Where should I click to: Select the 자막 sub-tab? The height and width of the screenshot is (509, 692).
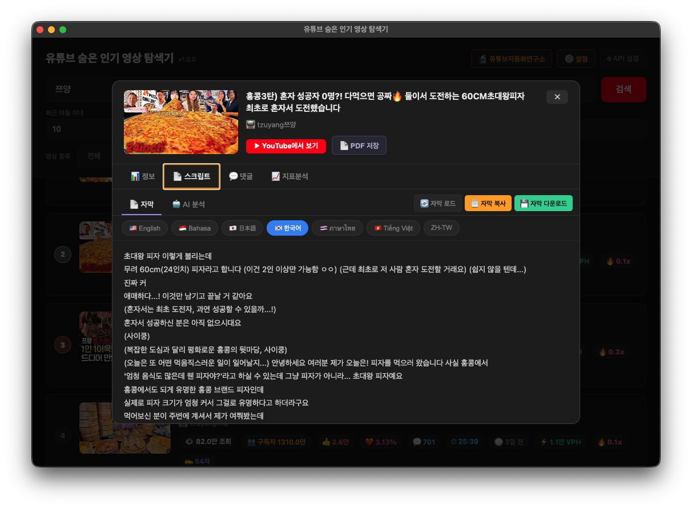[142, 204]
